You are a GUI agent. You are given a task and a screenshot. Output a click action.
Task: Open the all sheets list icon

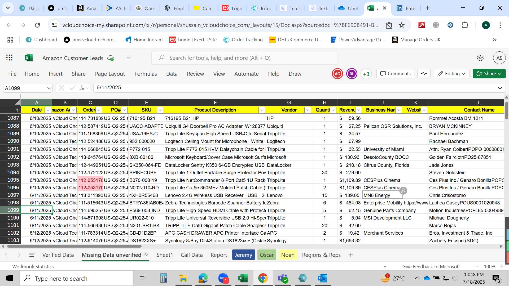click(32, 255)
